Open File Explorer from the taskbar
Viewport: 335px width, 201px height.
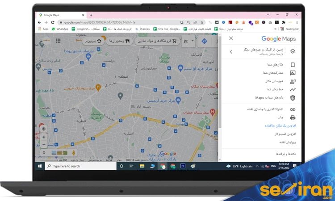142,166
